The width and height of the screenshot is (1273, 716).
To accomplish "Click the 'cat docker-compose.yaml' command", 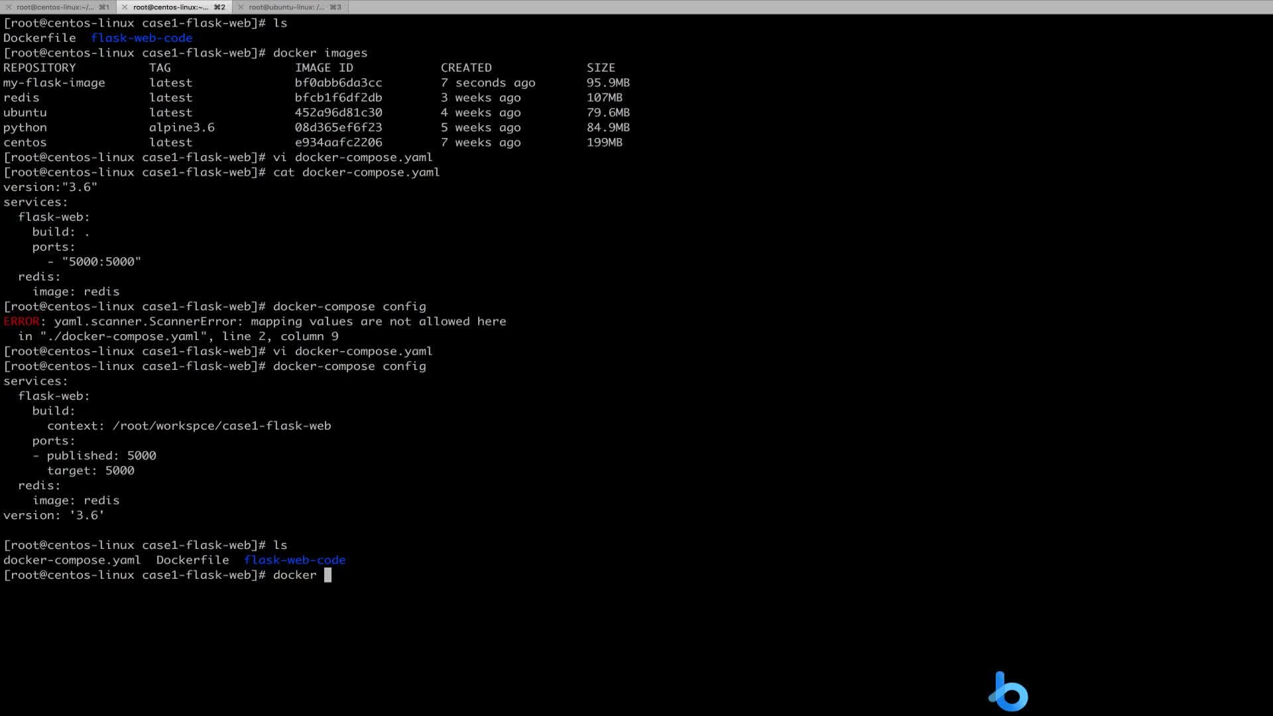I will pos(356,172).
